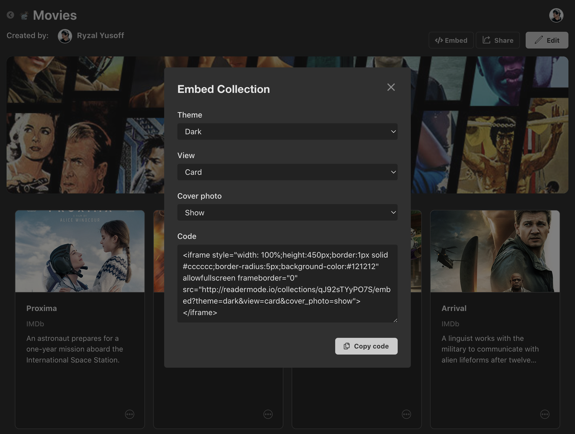
Task: Click inside the embed Code text area
Action: [x=287, y=284]
